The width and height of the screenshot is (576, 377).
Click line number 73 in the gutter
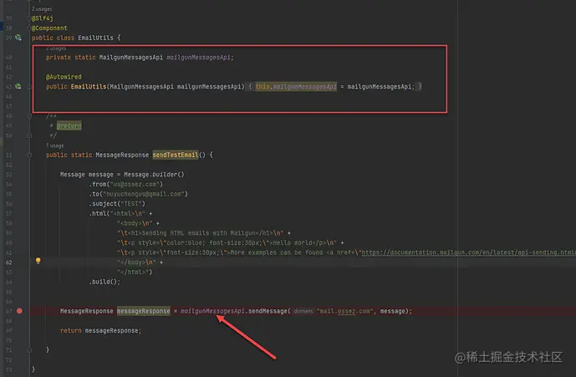(9, 369)
